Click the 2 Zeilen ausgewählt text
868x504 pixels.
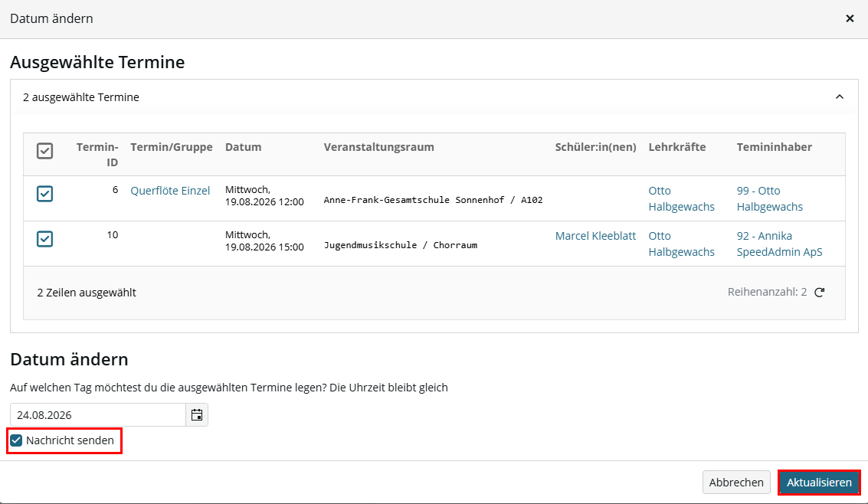87,293
